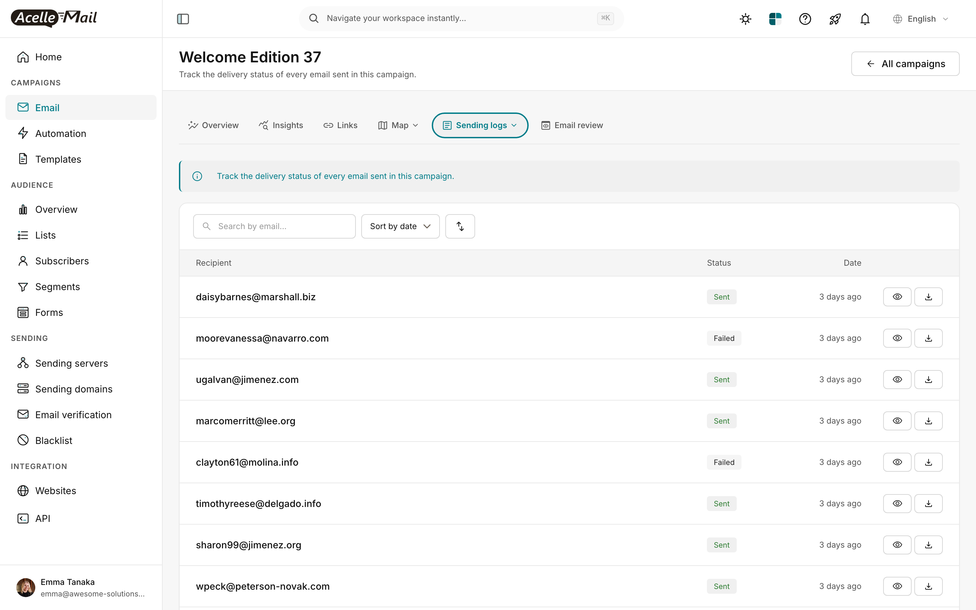Image resolution: width=976 pixels, height=610 pixels.
Task: Open Subscribers in sidebar
Action: coord(81,261)
